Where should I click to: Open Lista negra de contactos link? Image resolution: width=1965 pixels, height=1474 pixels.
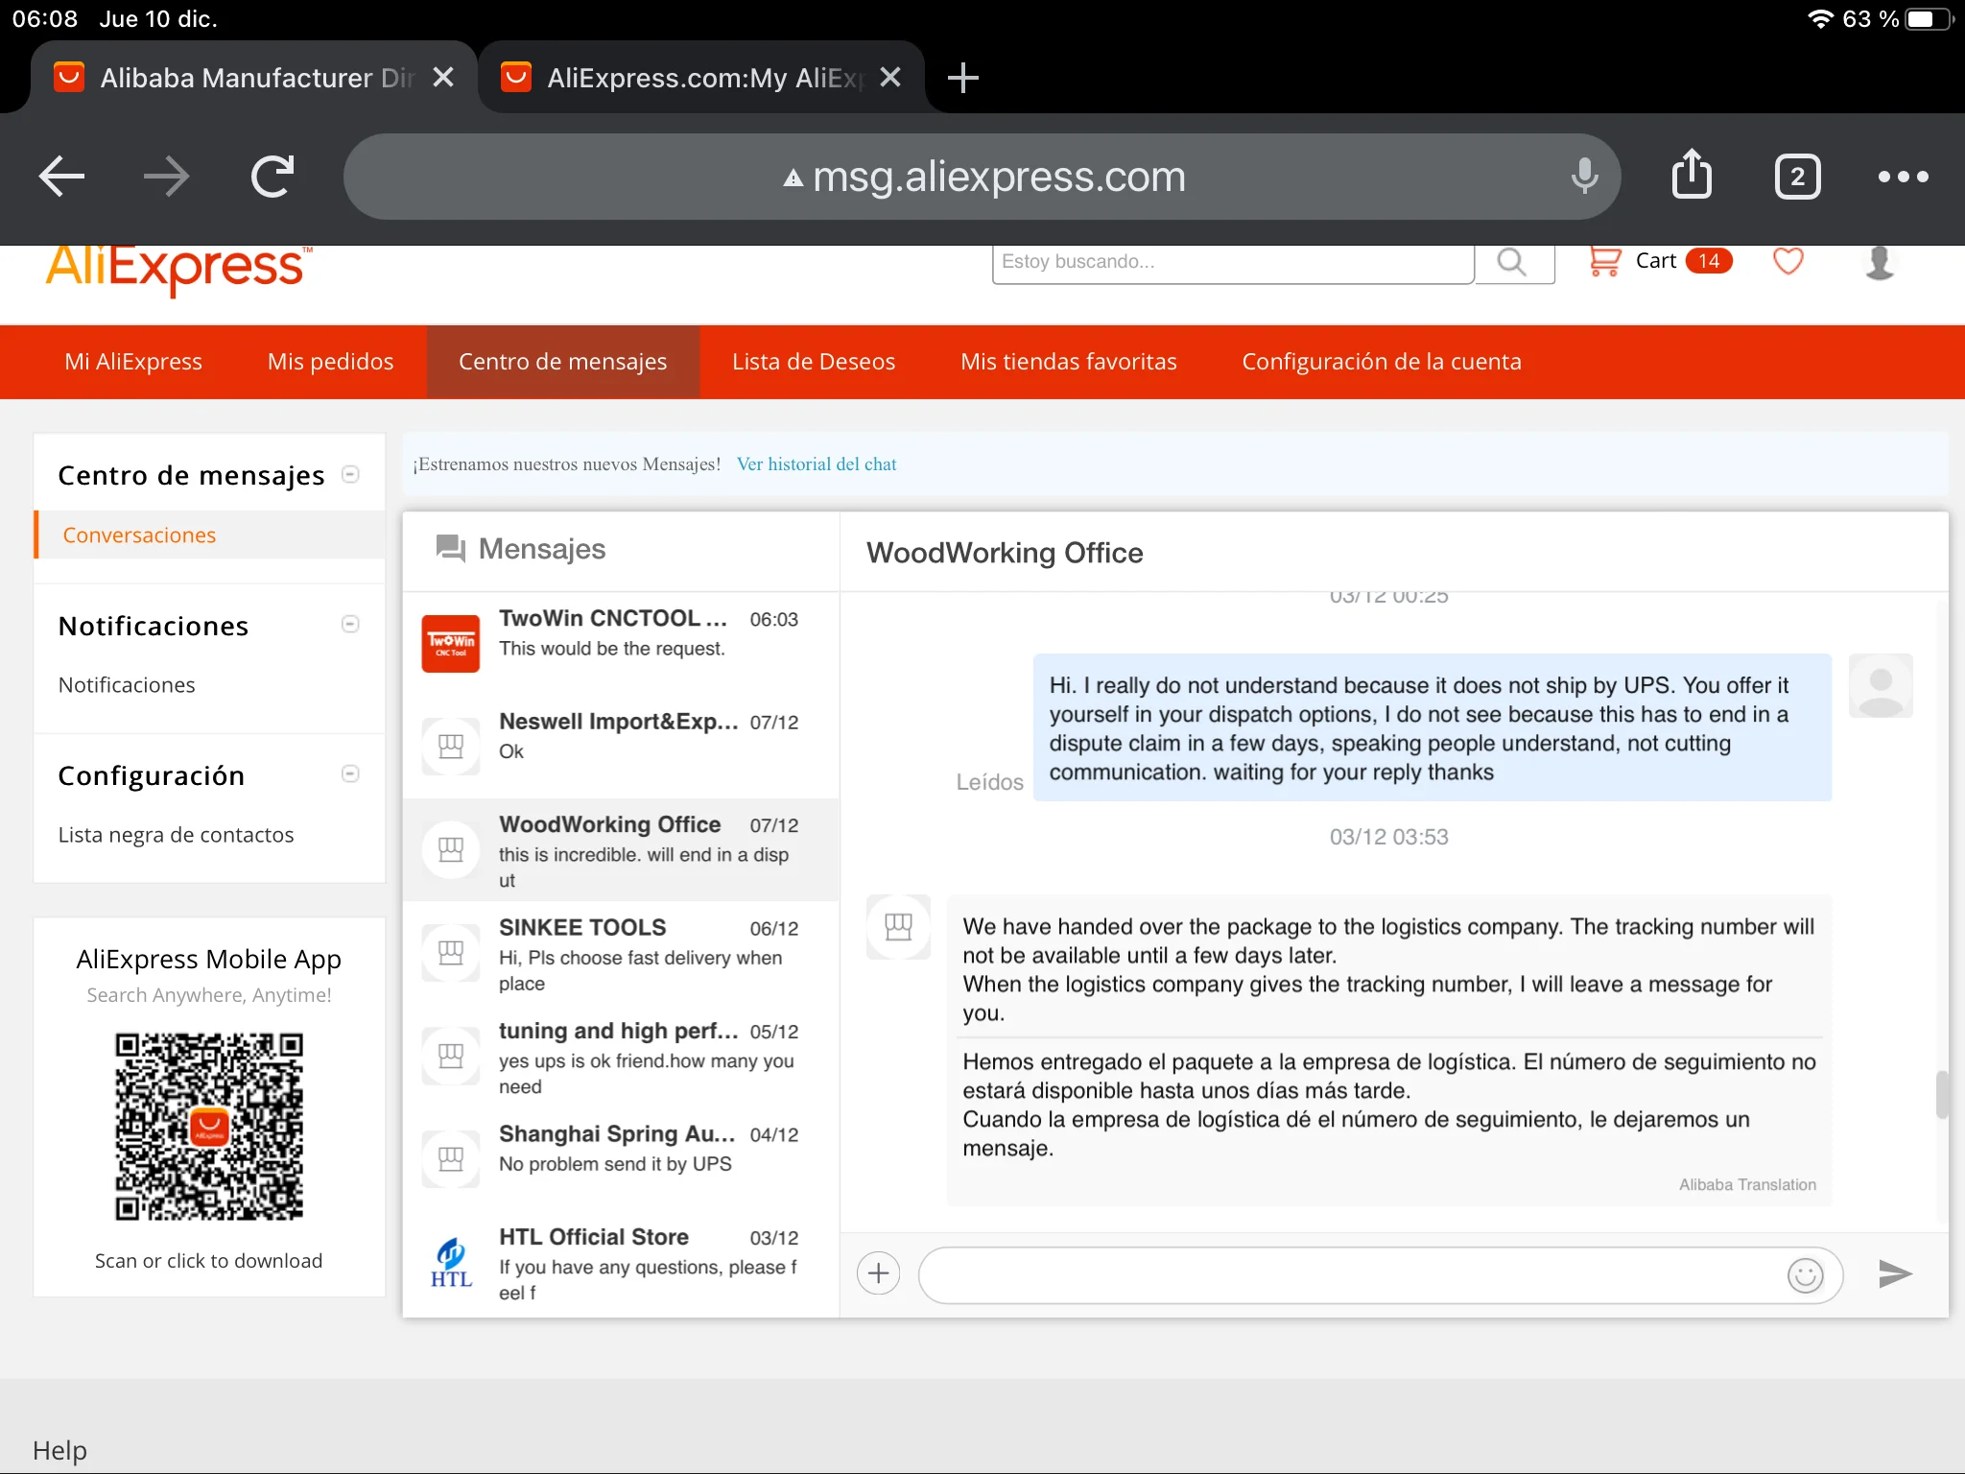tap(176, 835)
